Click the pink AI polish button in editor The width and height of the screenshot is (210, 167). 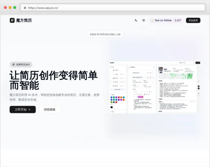click(x=140, y=97)
